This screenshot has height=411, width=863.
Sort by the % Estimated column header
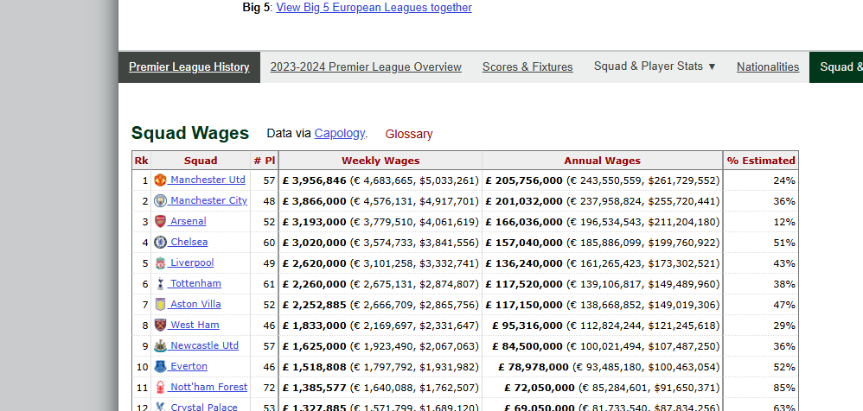pyautogui.click(x=761, y=161)
